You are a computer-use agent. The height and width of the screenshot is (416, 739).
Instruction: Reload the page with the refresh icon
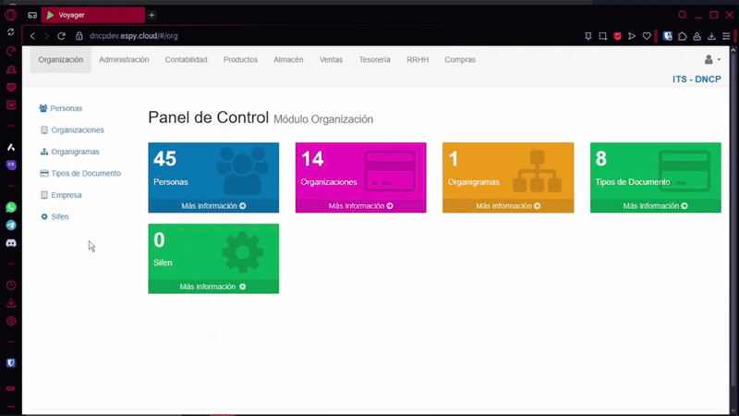62,36
